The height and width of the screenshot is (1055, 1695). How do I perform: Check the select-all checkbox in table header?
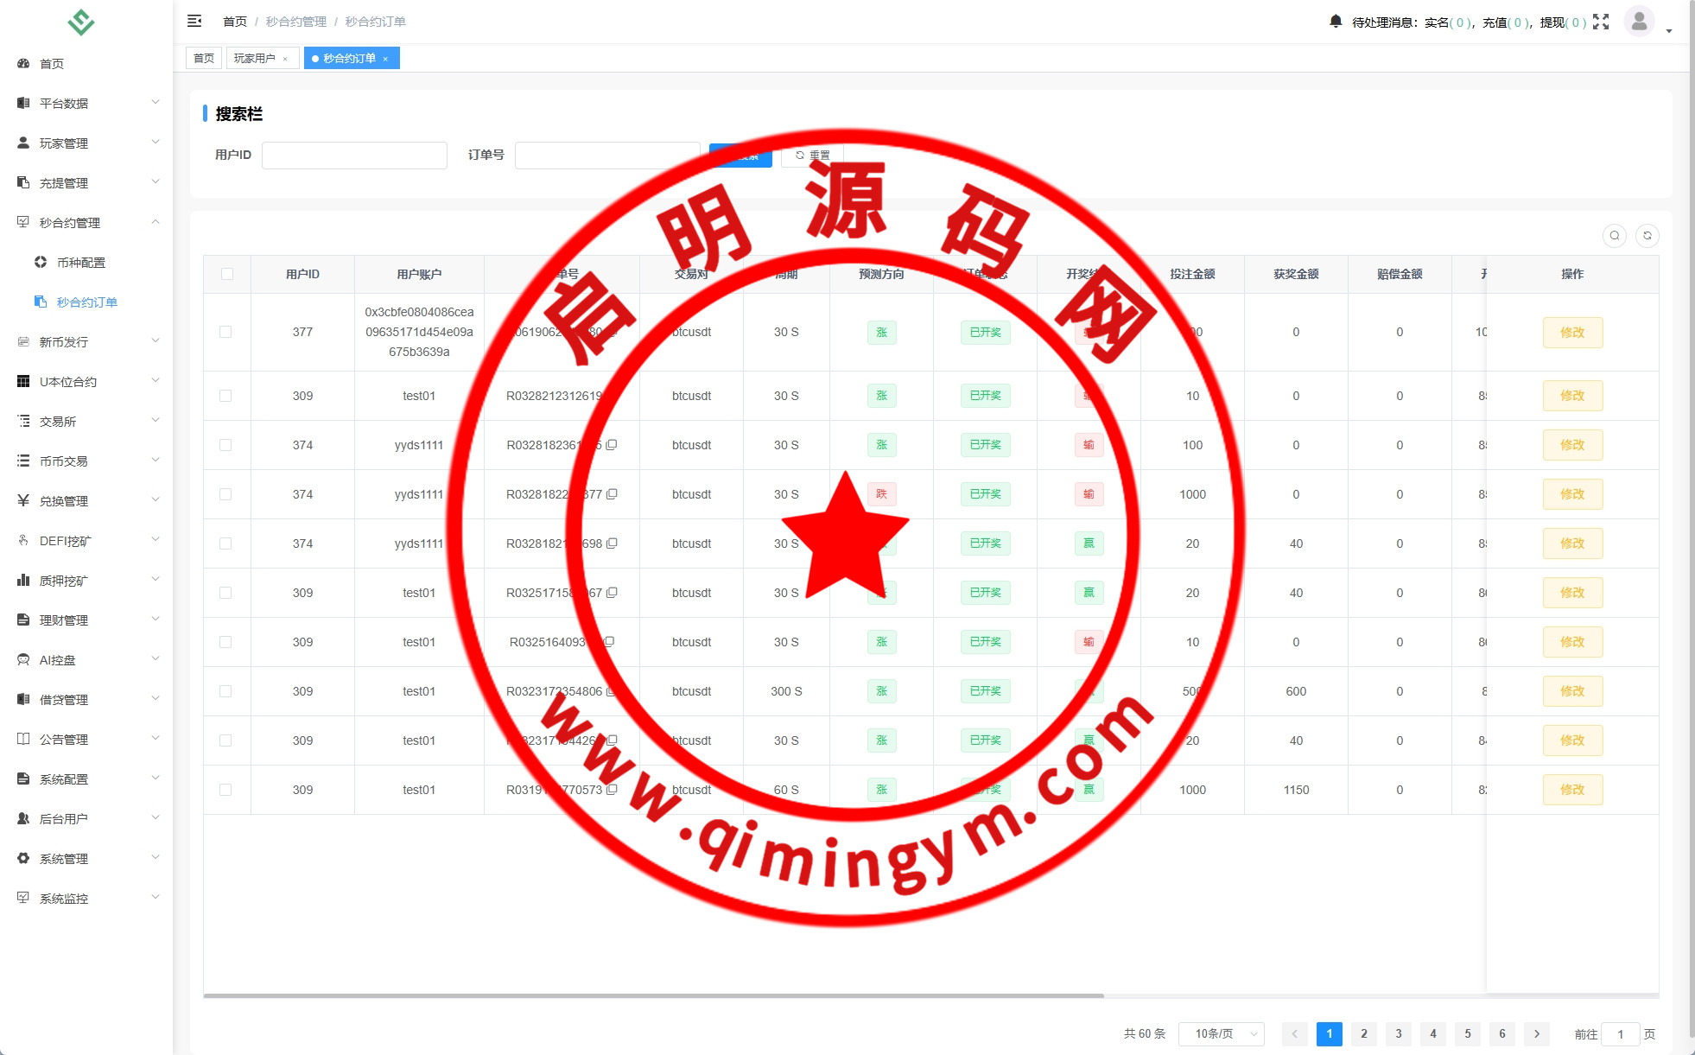click(227, 274)
